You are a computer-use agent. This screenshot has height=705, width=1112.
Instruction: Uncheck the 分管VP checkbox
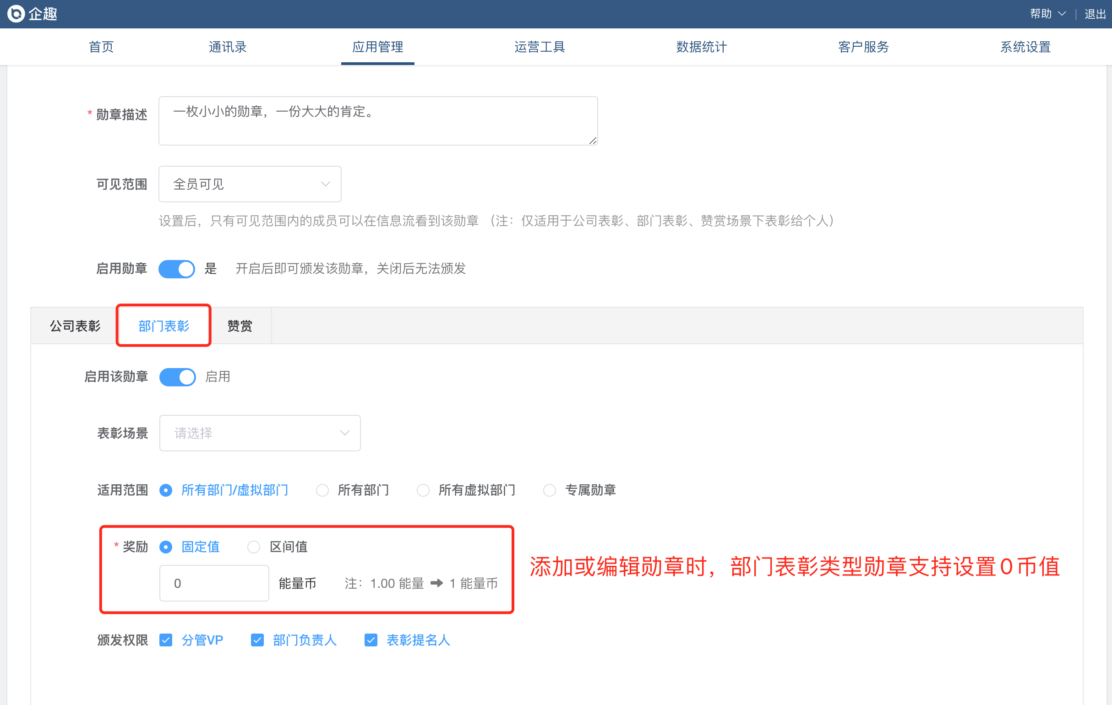coord(166,640)
